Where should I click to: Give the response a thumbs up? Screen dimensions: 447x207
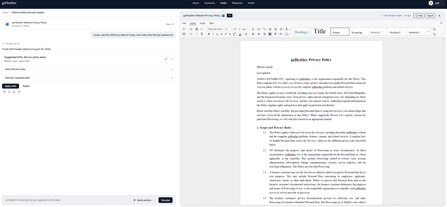click(13, 92)
